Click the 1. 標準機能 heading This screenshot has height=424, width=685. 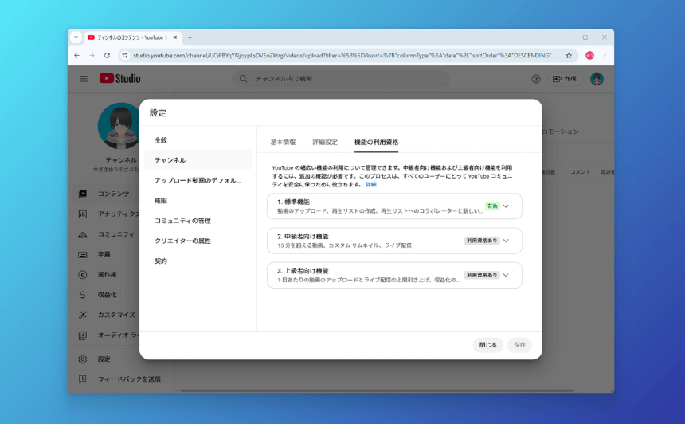(293, 202)
